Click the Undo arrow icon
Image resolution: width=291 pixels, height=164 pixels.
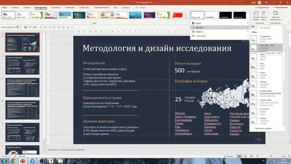coord(30,27)
